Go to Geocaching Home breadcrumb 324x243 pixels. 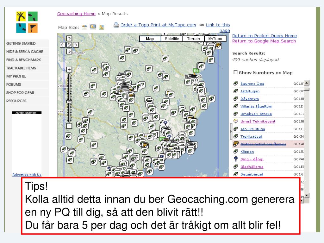pyautogui.click(x=76, y=14)
